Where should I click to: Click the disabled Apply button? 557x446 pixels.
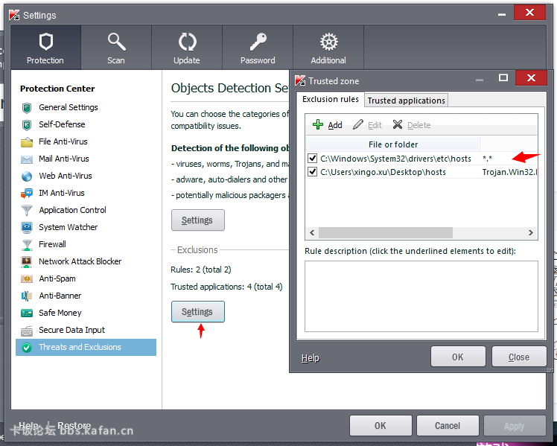515,425
